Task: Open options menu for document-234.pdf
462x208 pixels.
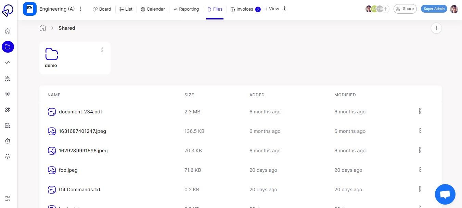Action: 420,111
